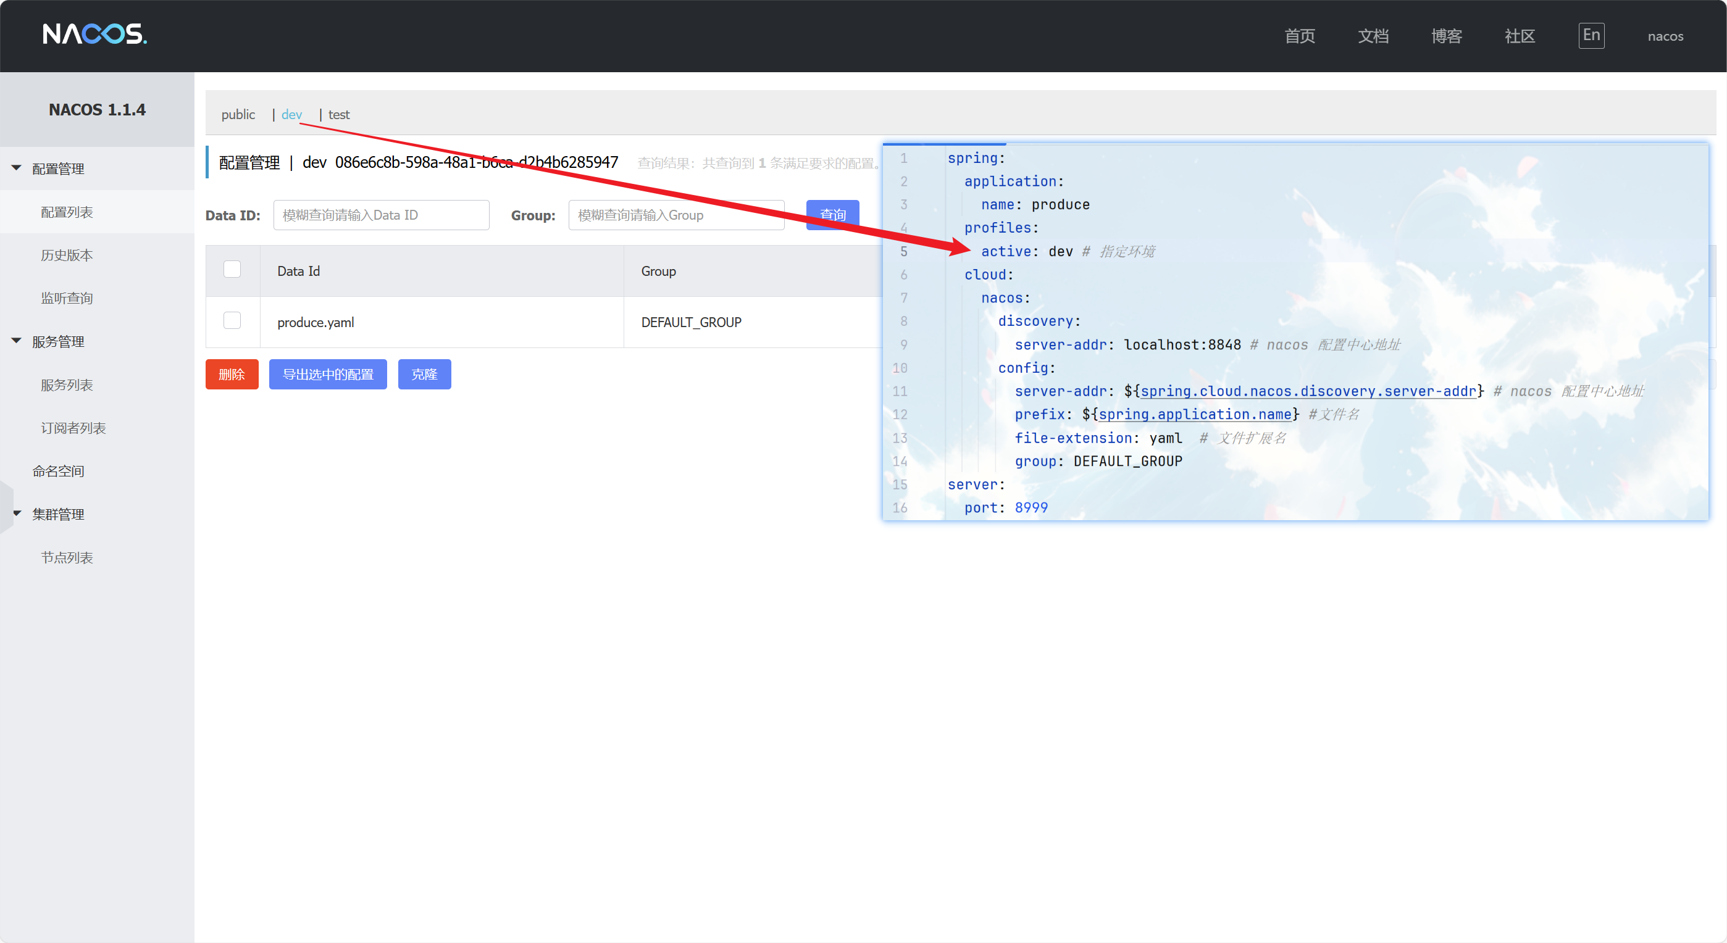Collapse the 配置管理 sidebar section arrow
Screen dimensions: 1727x943
(17, 168)
